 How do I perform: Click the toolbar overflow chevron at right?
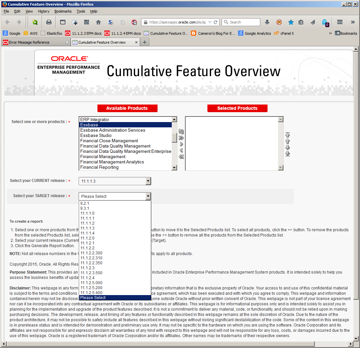tap(353, 22)
